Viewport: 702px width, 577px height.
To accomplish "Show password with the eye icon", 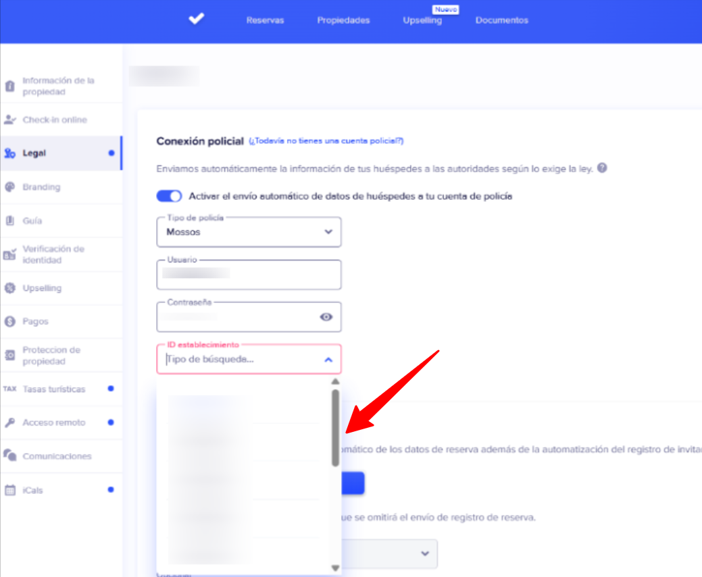I will point(326,317).
